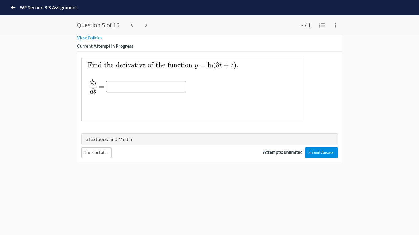Go to the previous question with the left chevron
Image resolution: width=419 pixels, height=235 pixels.
(x=131, y=25)
